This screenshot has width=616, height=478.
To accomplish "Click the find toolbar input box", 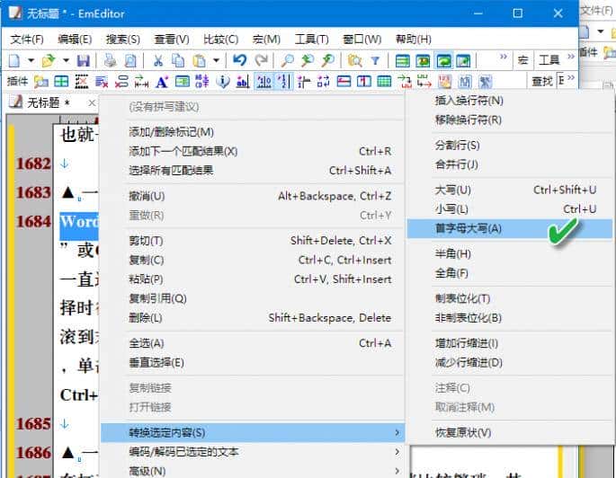I will point(562,81).
